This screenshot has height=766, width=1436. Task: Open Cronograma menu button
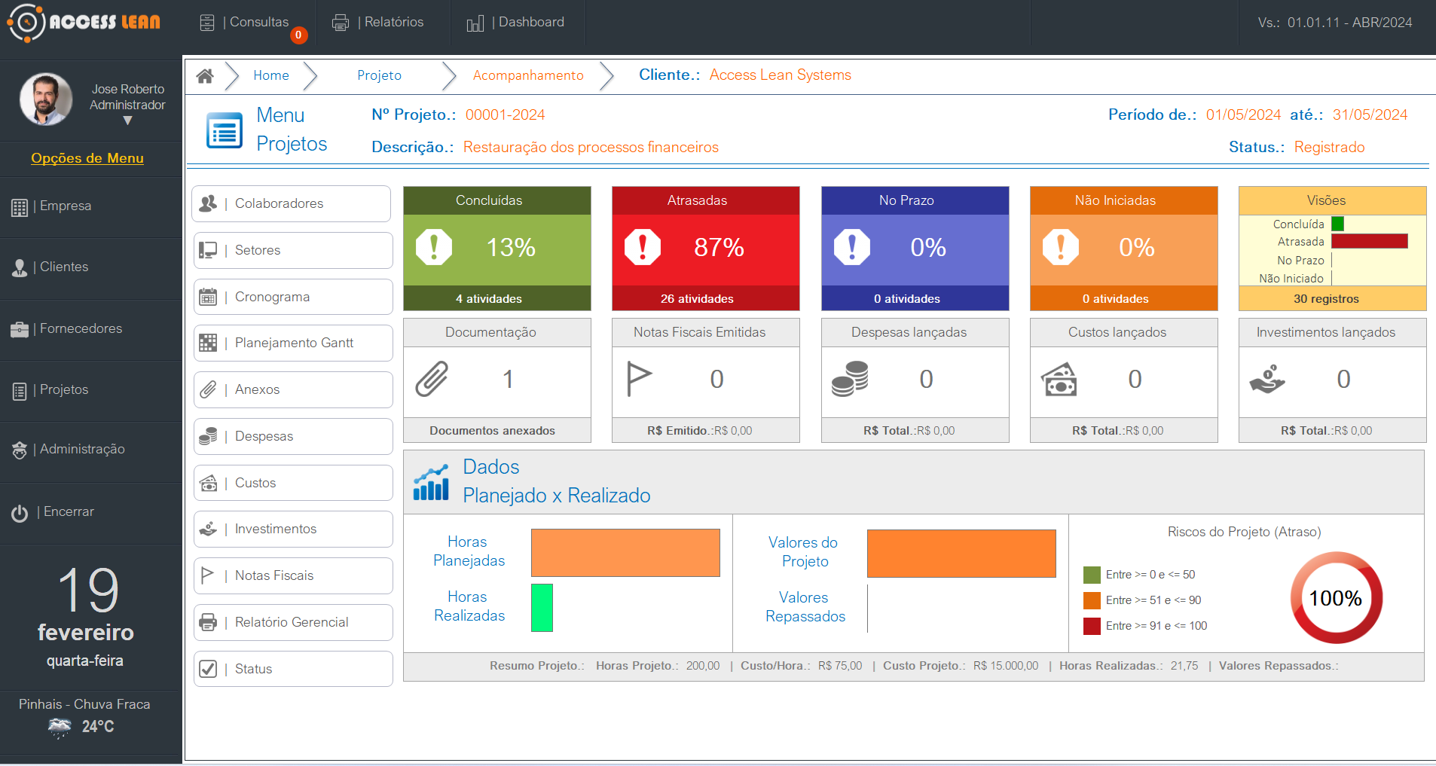click(x=293, y=297)
